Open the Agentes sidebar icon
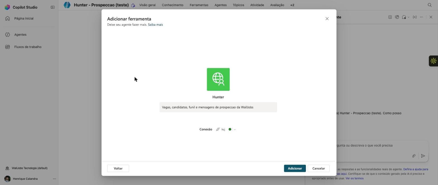Viewport: 438px width, 185px height. [8, 35]
